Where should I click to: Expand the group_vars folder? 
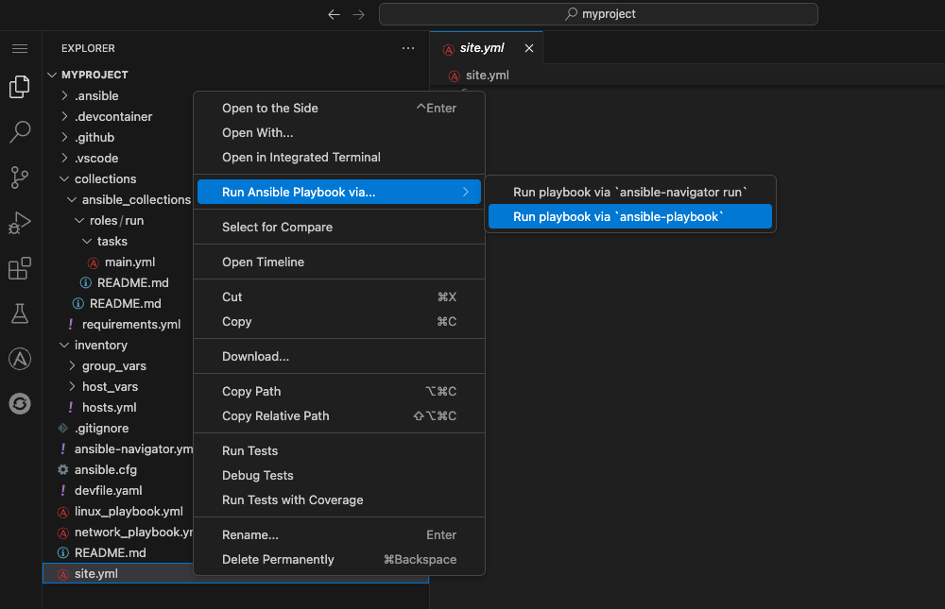click(x=113, y=366)
